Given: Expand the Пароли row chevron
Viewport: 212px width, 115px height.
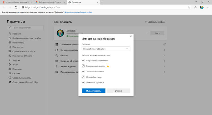Looking at the screenshot, I should [165, 55].
